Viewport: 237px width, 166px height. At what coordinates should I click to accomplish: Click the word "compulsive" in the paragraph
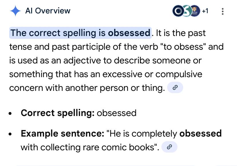(179, 74)
